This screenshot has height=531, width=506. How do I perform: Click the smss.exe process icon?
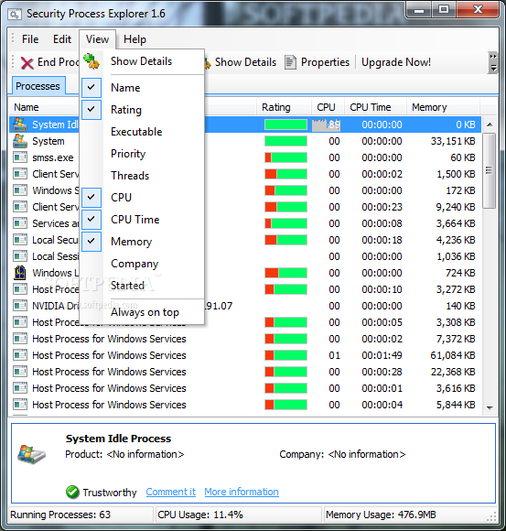(x=20, y=157)
